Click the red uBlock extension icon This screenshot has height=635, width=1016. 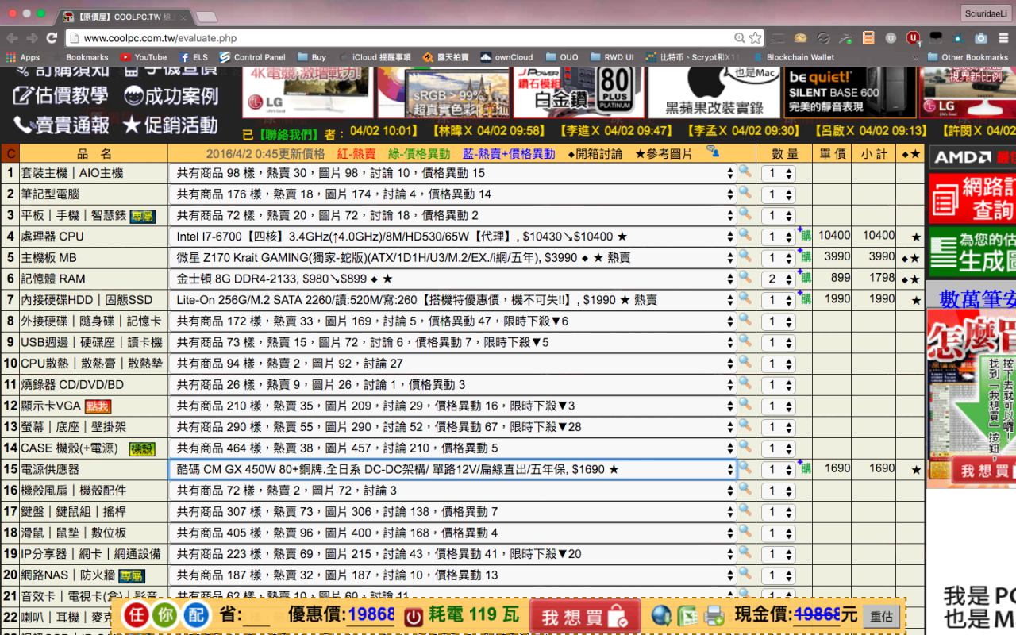click(914, 37)
